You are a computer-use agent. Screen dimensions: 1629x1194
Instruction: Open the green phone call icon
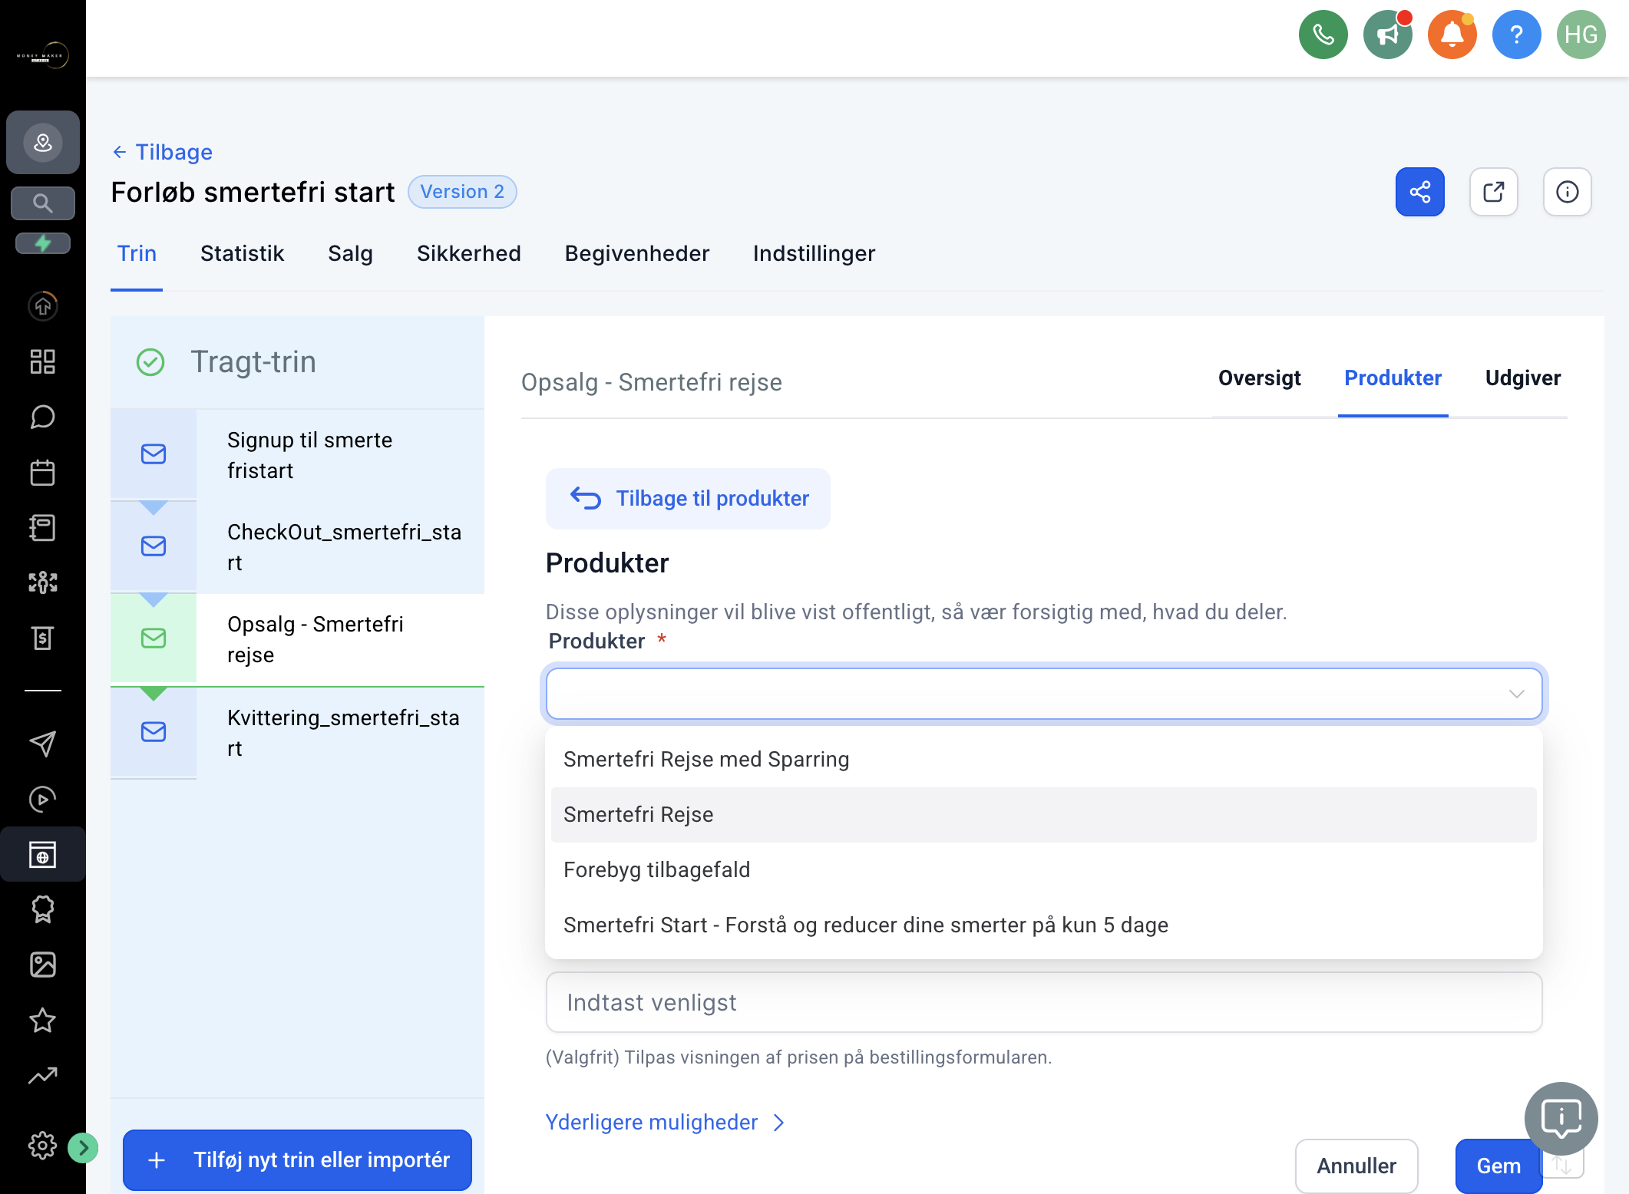tap(1323, 35)
